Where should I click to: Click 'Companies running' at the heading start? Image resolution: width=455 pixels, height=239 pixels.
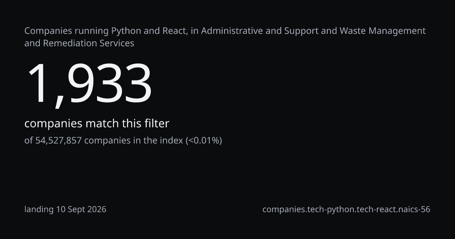66,31
